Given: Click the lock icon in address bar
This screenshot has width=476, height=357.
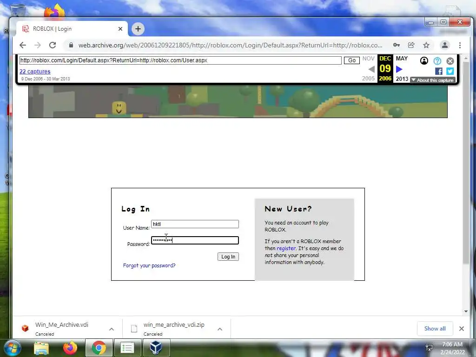Looking at the screenshot, I should (71, 45).
